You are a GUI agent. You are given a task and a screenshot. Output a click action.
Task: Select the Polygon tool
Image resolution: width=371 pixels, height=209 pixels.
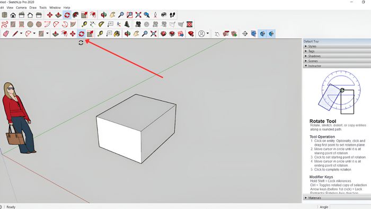(x=39, y=24)
